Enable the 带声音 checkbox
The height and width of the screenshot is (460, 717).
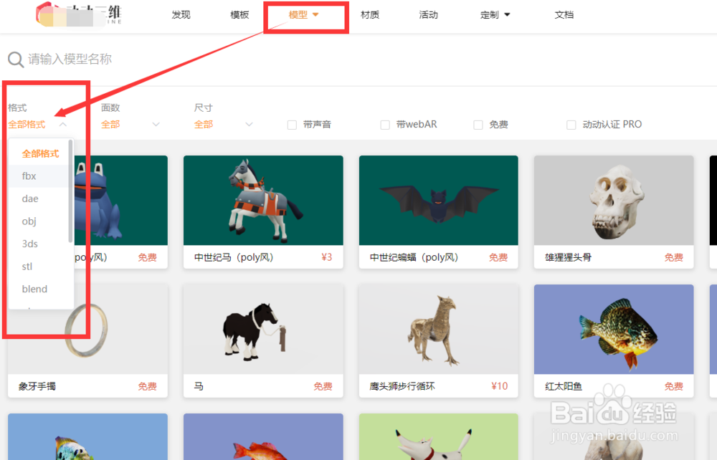292,125
